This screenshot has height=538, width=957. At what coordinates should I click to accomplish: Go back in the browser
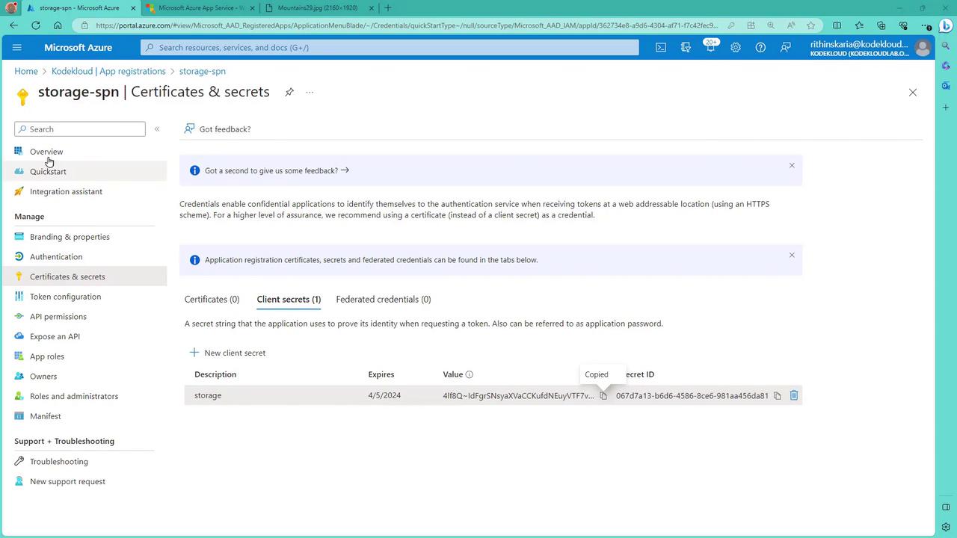[14, 25]
